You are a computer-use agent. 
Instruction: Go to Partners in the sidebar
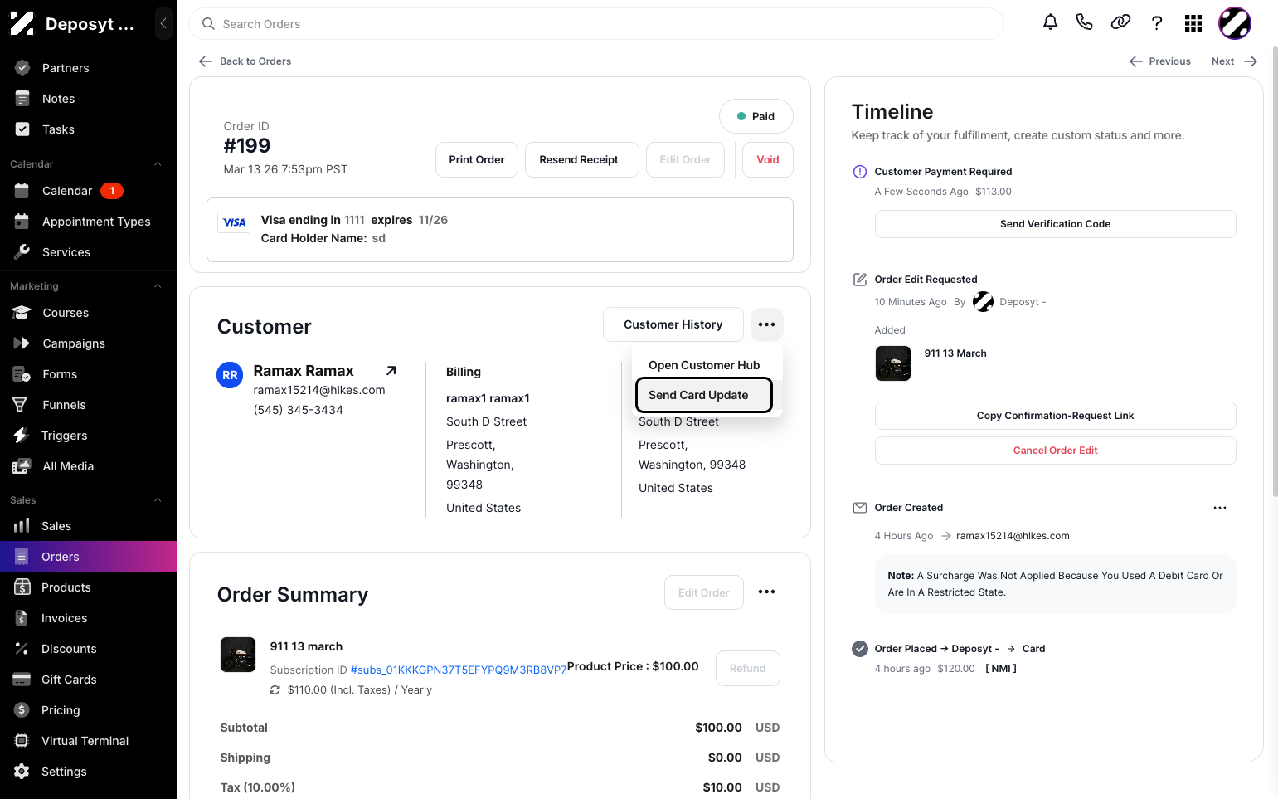click(x=89, y=68)
